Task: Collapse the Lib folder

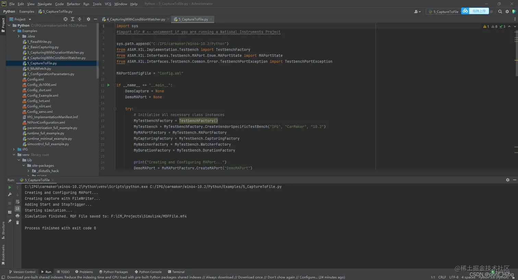Action: [x=19, y=160]
